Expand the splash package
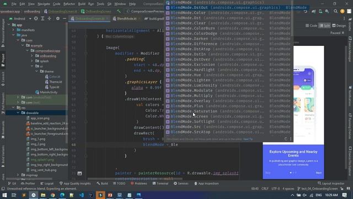Screen dimensions: 353x199 [x=32, y=61]
